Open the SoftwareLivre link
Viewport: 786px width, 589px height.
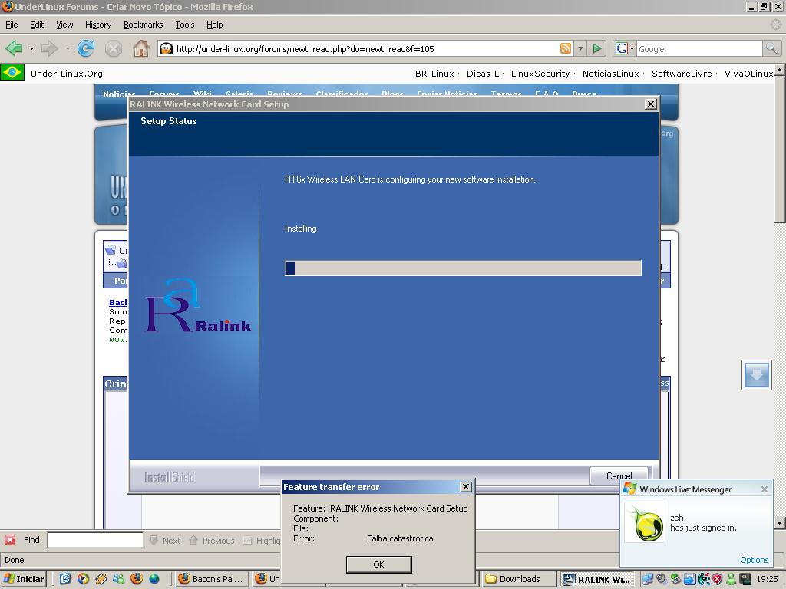(682, 73)
